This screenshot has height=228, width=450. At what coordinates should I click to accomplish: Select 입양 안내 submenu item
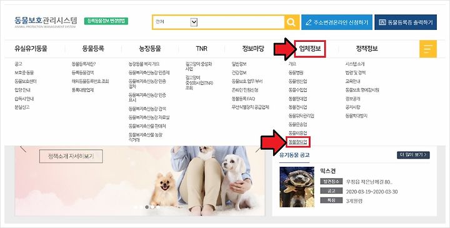(x=22, y=90)
